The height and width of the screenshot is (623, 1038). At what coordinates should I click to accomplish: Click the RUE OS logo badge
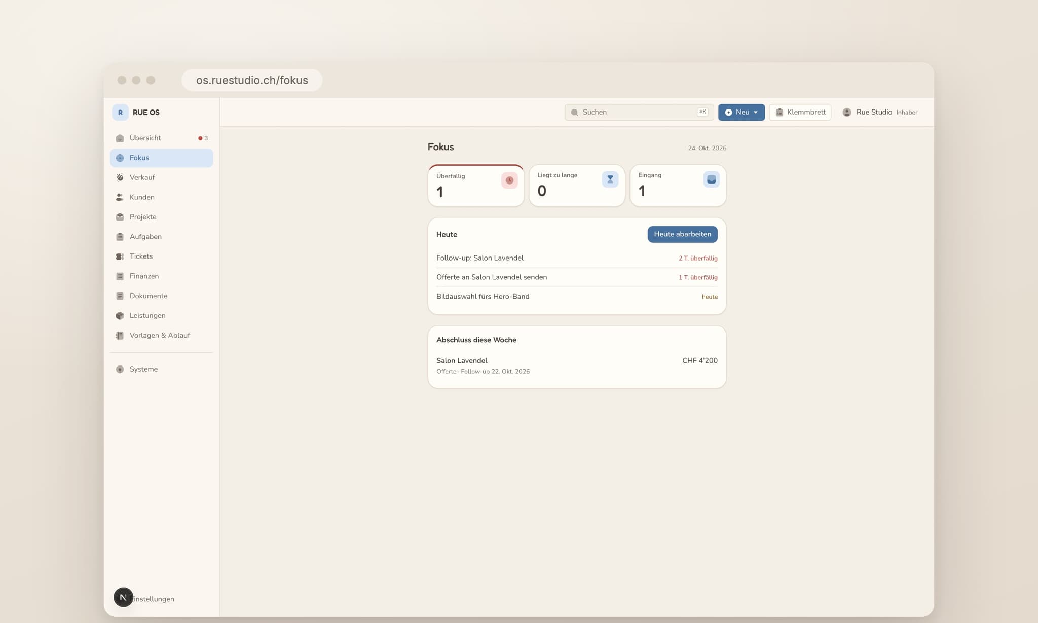click(120, 113)
